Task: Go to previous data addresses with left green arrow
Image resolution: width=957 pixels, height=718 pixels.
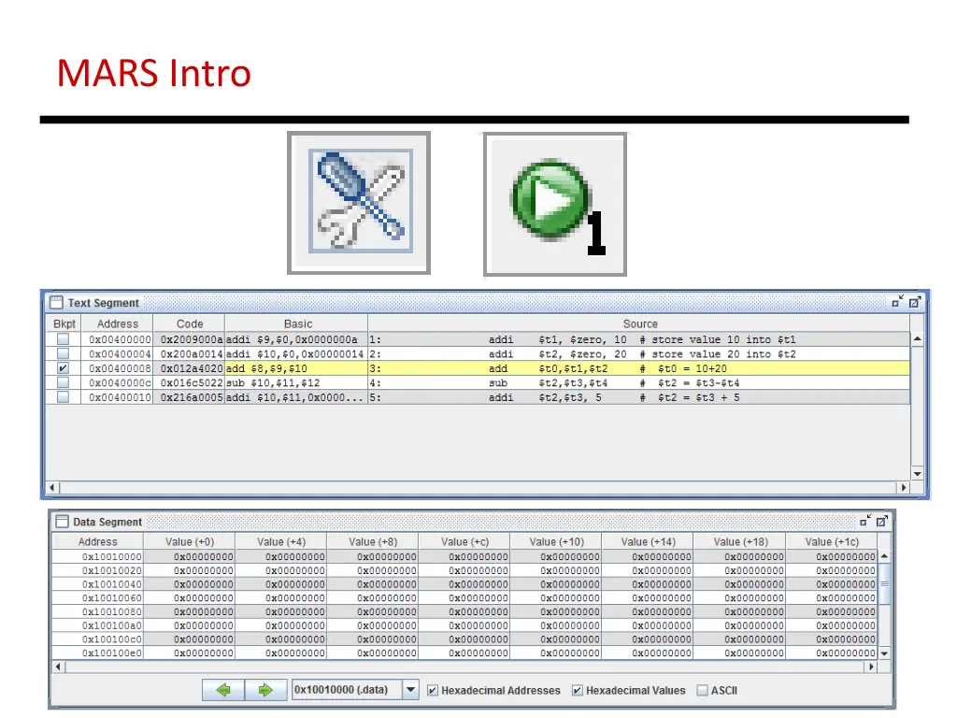Action: pos(223,690)
